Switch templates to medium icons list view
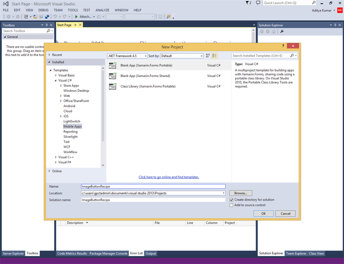344x264 pixels. (214, 56)
